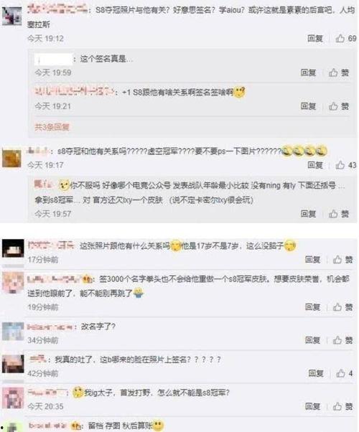The image size is (359, 432).
Task: Like the comment posted 19分钟前
Action: 342,307
